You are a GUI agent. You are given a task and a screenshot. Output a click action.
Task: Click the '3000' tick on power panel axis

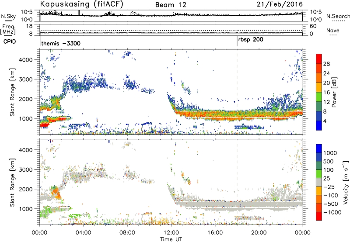(x=26, y=80)
